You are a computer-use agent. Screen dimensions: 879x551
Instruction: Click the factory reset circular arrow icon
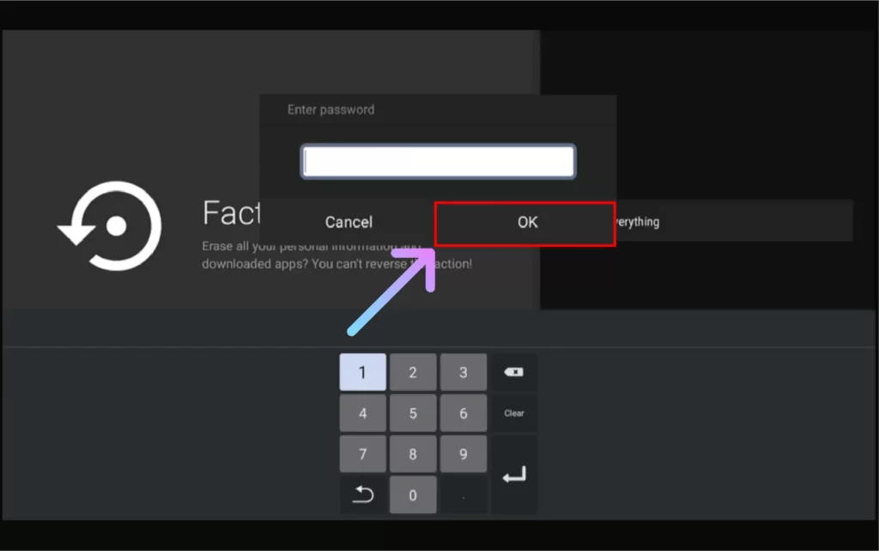coord(111,226)
